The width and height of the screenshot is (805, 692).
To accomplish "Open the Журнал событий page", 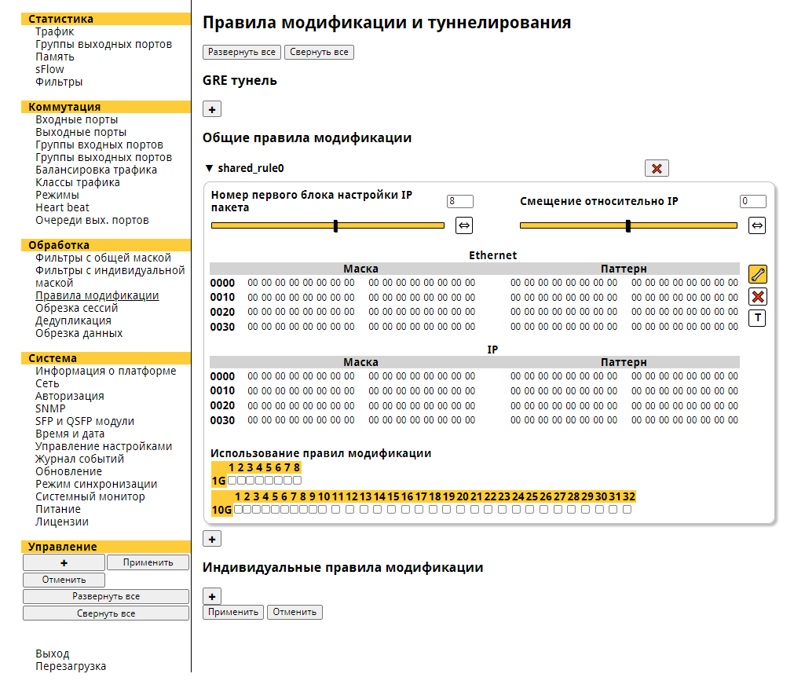I will (x=79, y=459).
